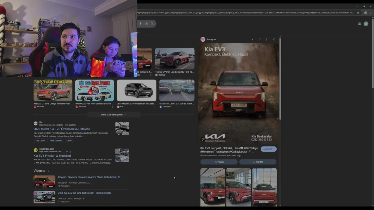Click the 'Fiyat Listesi' chip
Screen dimensions: 374x210
click(40, 141)
